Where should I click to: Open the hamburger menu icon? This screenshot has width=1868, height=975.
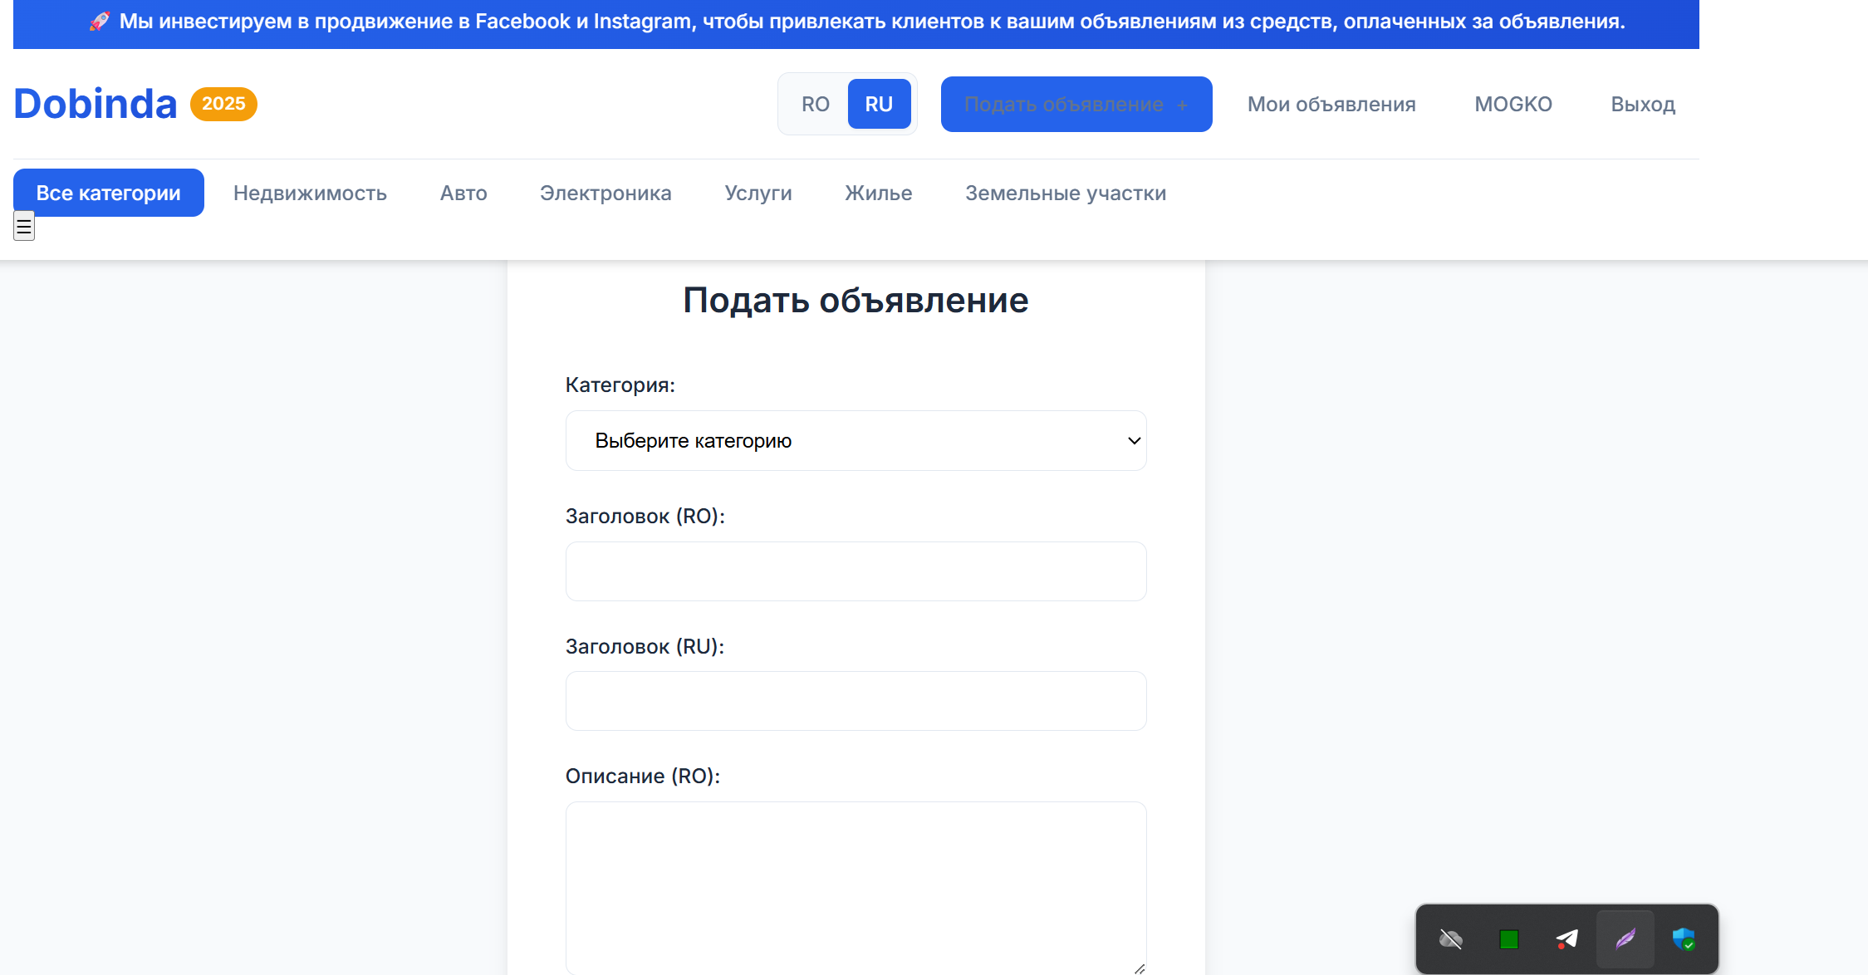coord(24,226)
